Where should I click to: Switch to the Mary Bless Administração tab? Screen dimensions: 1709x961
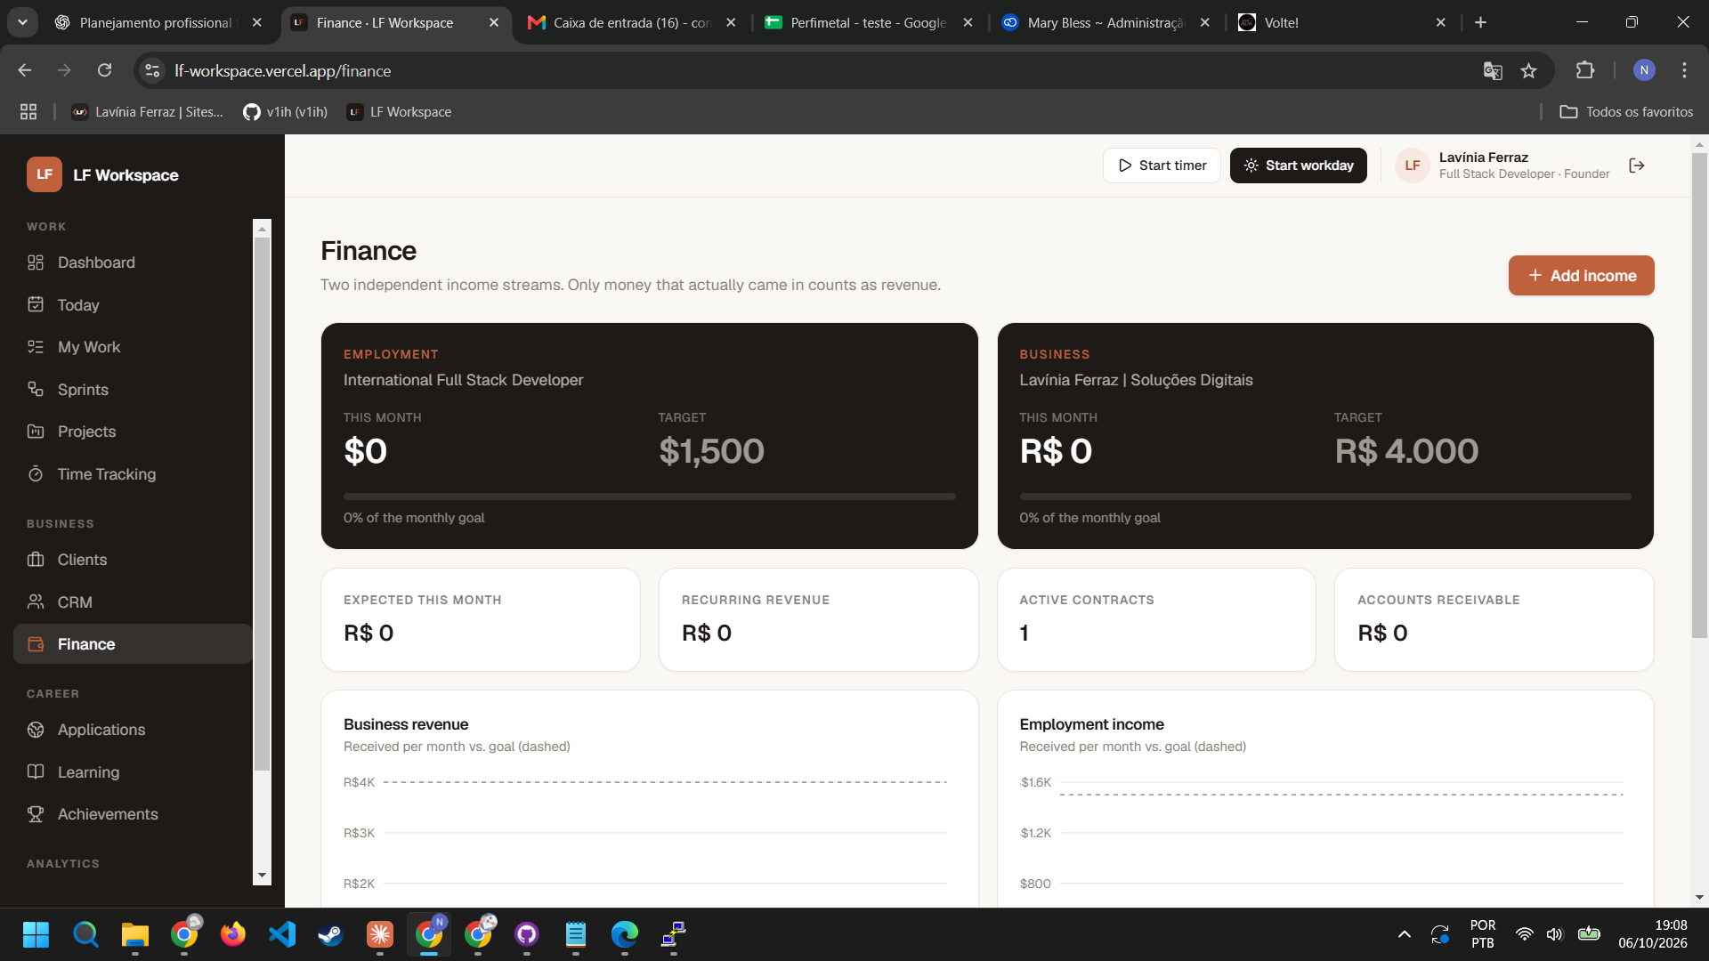pyautogui.click(x=1105, y=22)
